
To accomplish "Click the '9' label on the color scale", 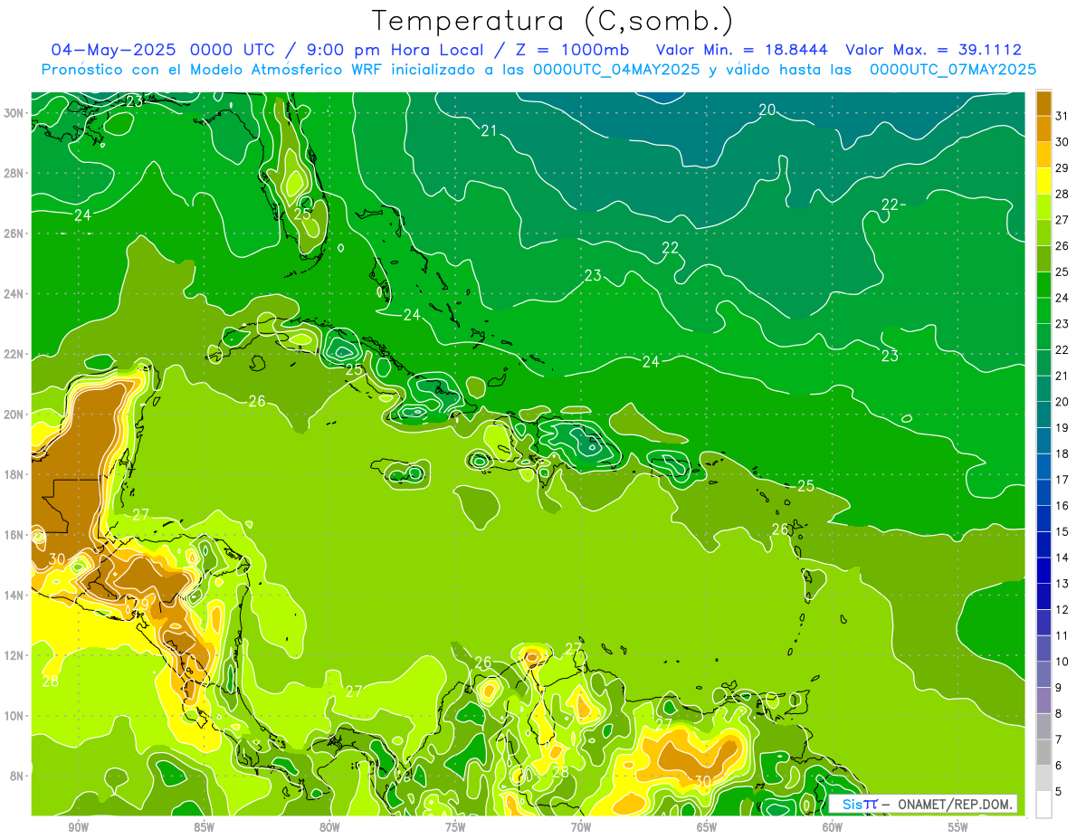I will [1059, 688].
